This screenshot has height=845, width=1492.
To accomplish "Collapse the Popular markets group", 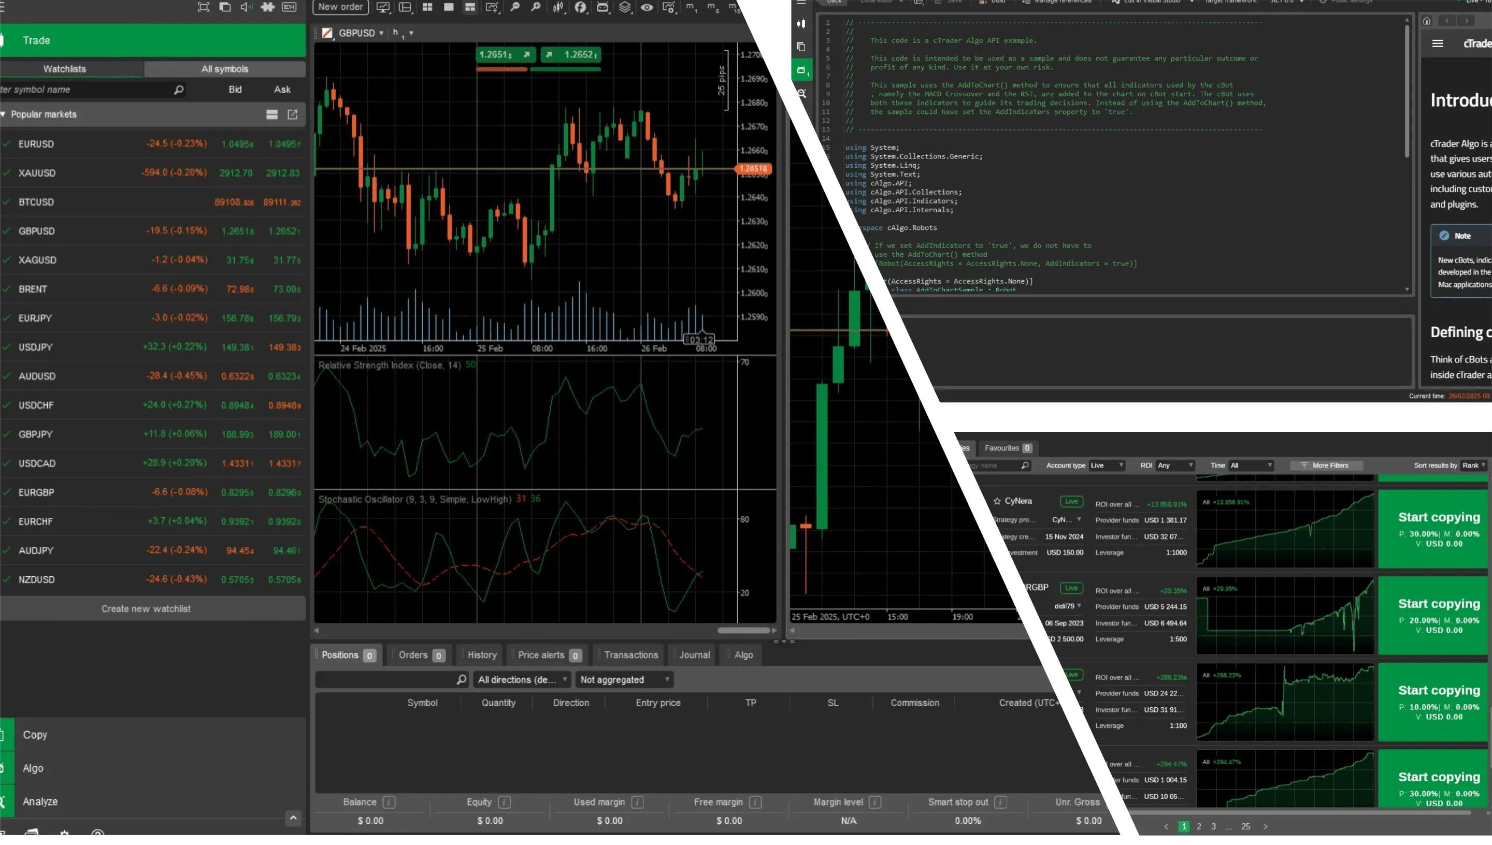I will coord(4,114).
